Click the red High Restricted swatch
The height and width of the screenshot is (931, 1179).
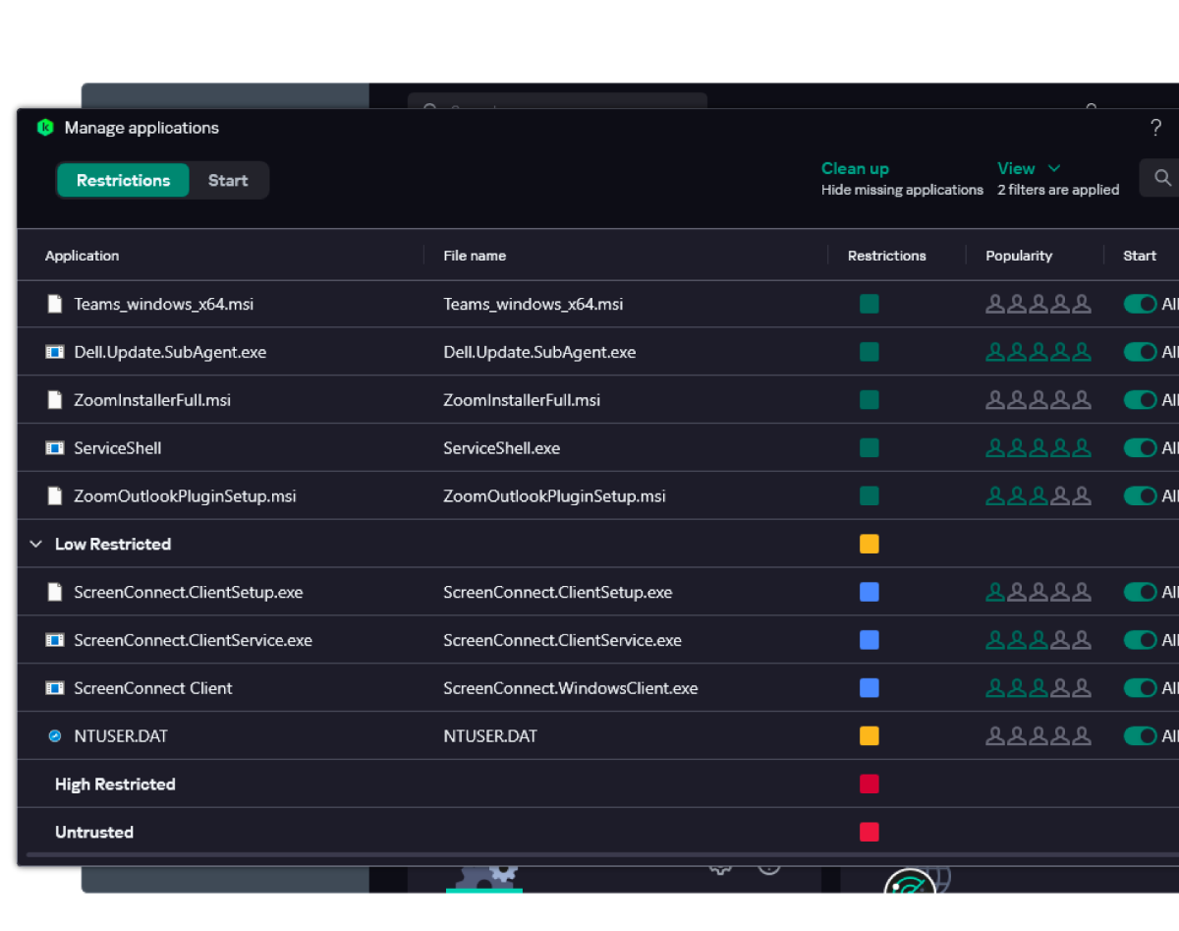tap(870, 785)
